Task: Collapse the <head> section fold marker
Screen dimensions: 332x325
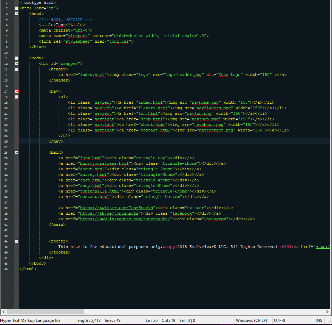Action: click(x=17, y=13)
